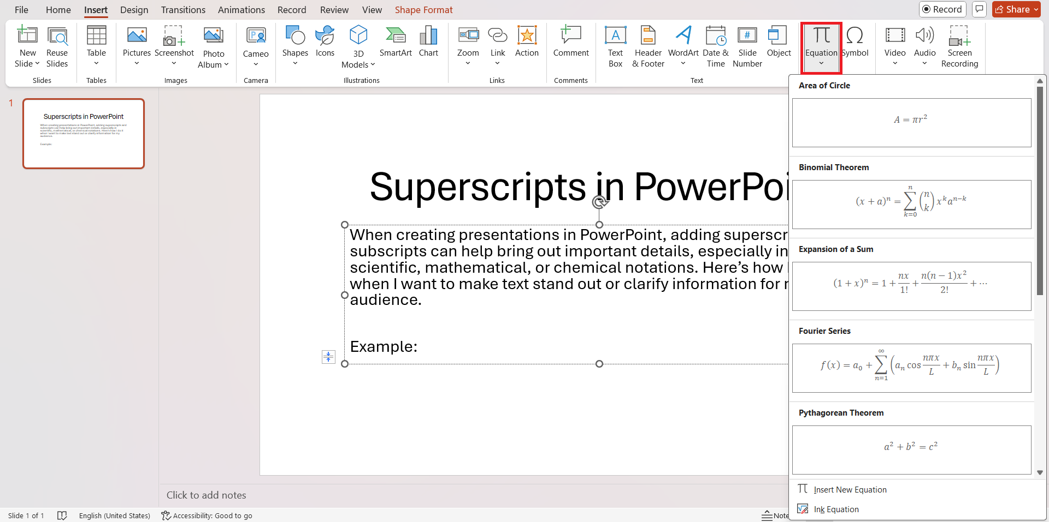The height and width of the screenshot is (522, 1049).
Task: Select the Area of Circle equation
Action: click(911, 123)
